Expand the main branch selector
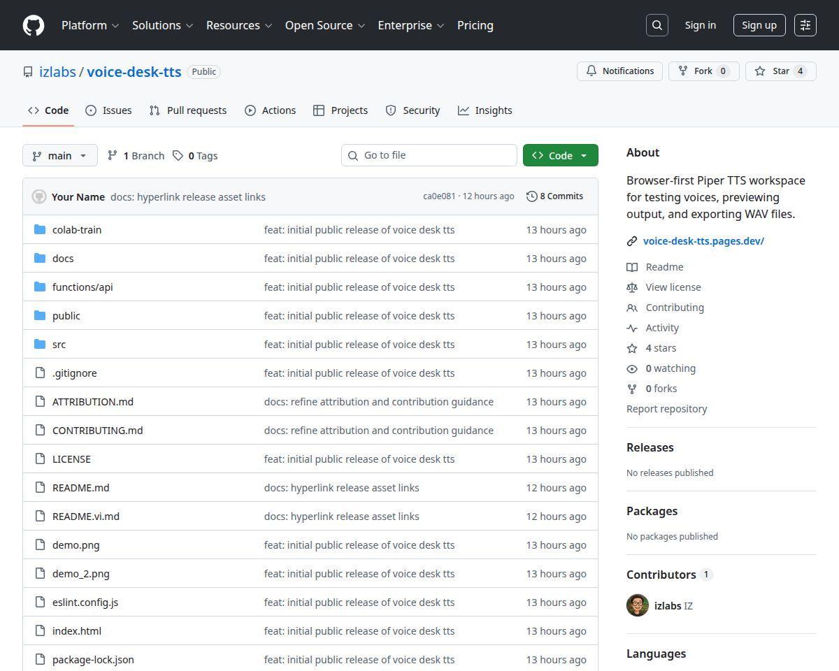This screenshot has width=839, height=671. pos(59,155)
